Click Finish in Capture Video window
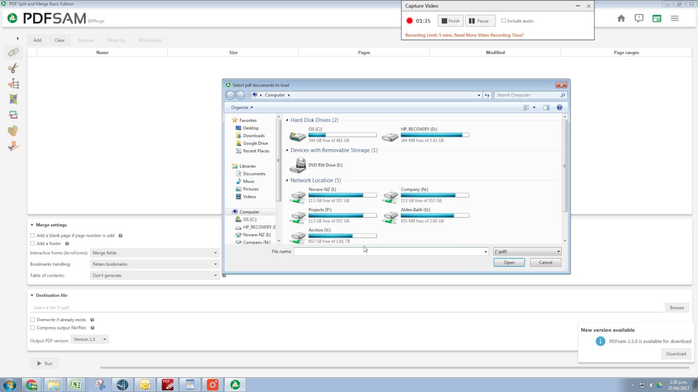698x392 pixels. tap(450, 21)
